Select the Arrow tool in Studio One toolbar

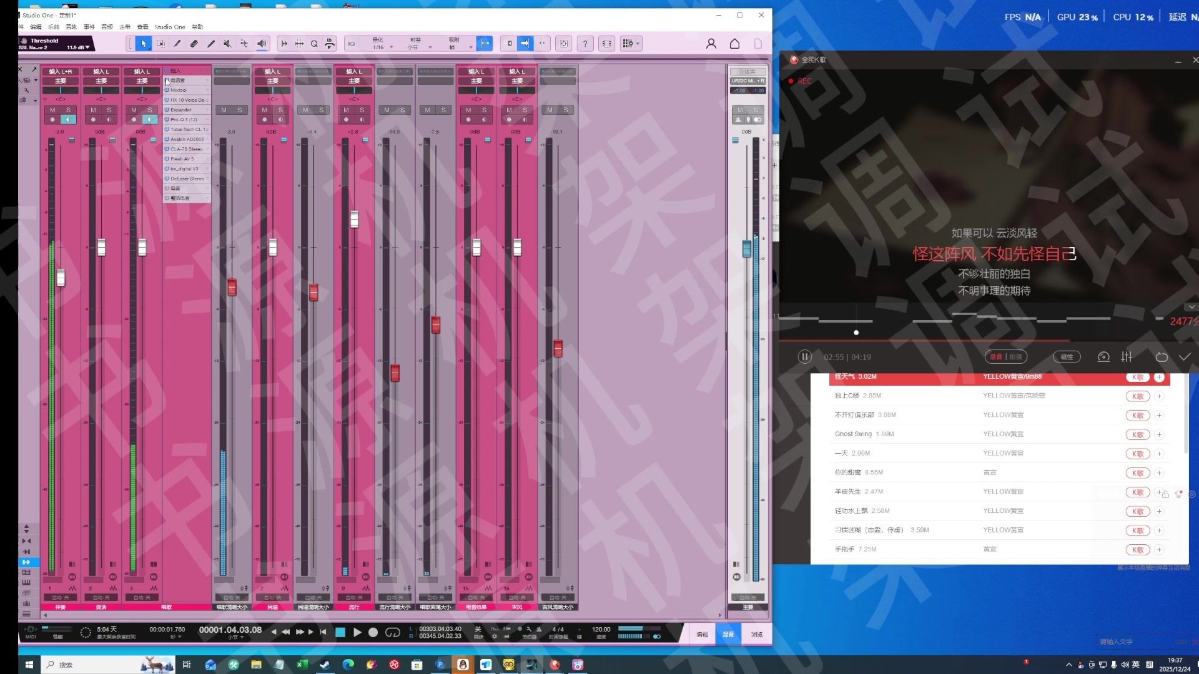pyautogui.click(x=144, y=44)
